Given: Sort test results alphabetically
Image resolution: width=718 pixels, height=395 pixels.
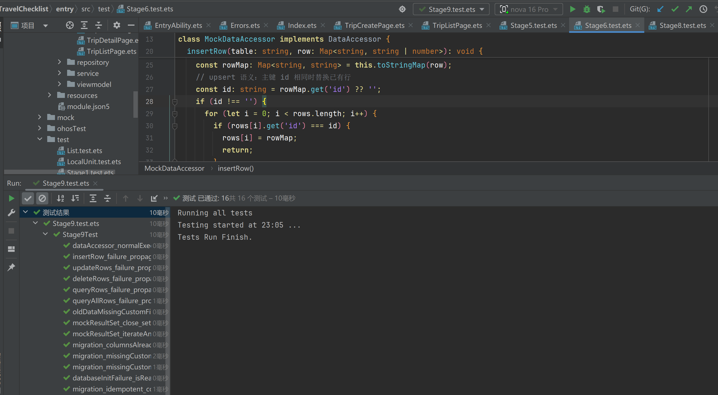Looking at the screenshot, I should (x=60, y=198).
